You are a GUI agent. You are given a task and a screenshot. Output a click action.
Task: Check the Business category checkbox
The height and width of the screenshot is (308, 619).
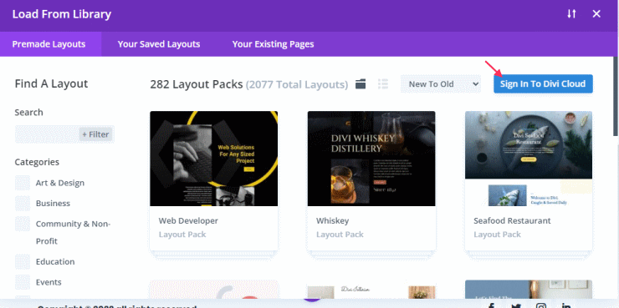click(23, 203)
